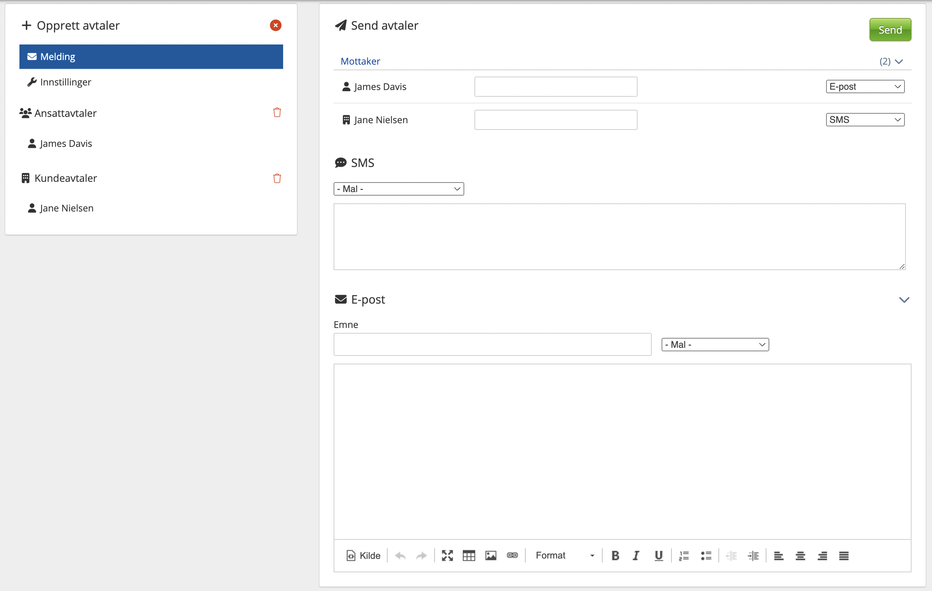Insert an image into the email body
932x591 pixels.
click(x=490, y=556)
